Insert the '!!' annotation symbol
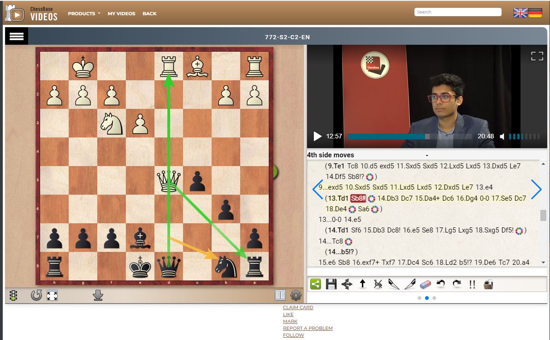The height and width of the screenshot is (340, 550). point(472,284)
